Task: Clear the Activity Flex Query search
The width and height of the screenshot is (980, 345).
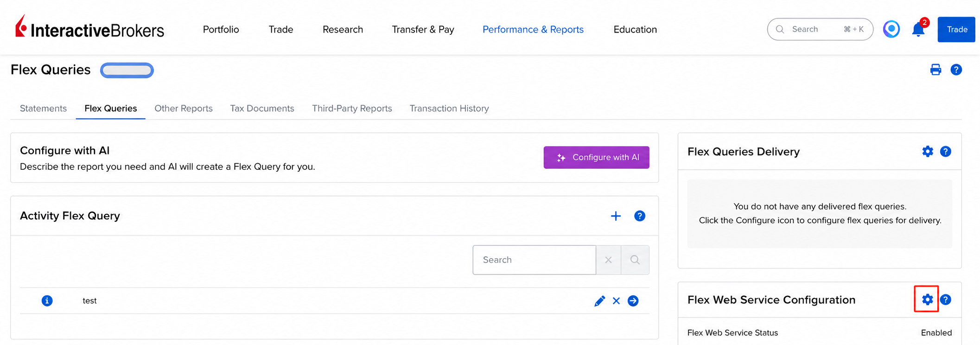Action: (x=608, y=260)
